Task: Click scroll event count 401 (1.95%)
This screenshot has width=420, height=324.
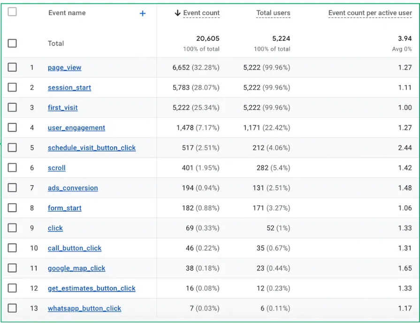Action: [201, 168]
